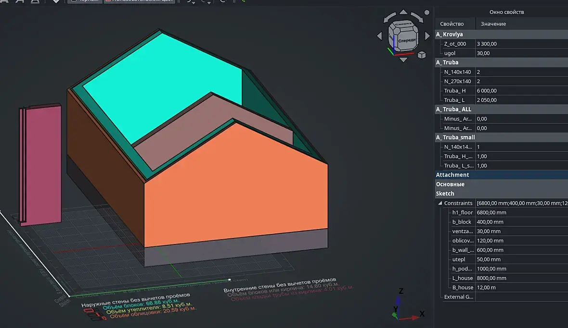Select the External G... property row
The height and width of the screenshot is (328, 568).
(x=502, y=297)
